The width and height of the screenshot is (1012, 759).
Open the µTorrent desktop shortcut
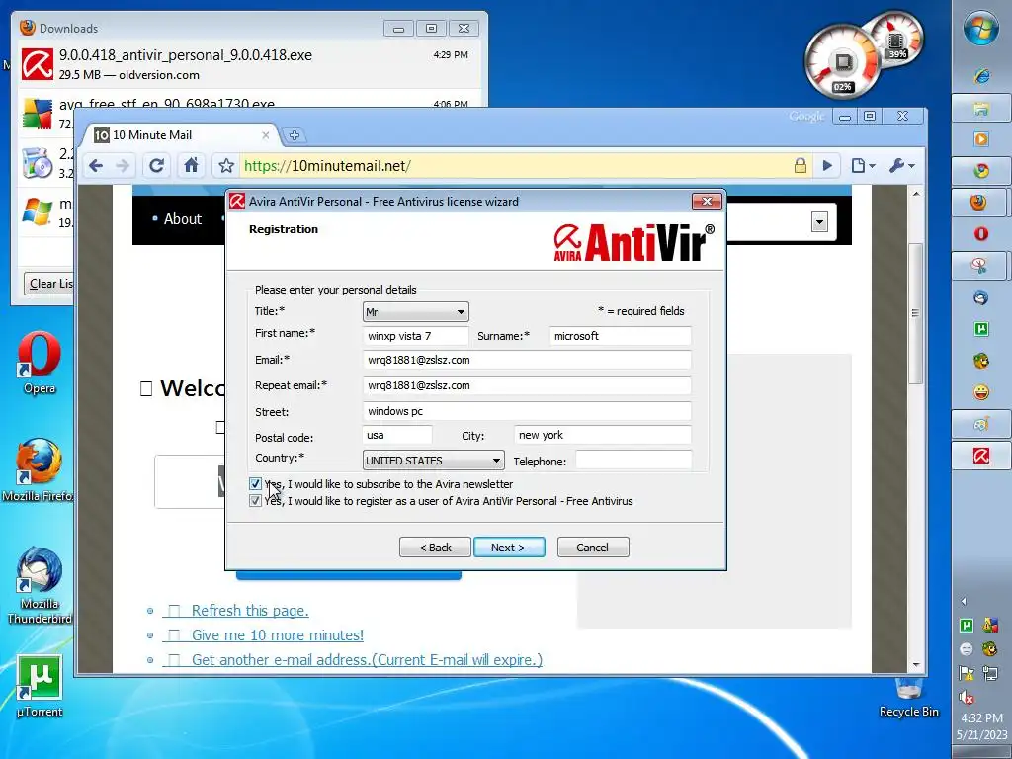[40, 687]
